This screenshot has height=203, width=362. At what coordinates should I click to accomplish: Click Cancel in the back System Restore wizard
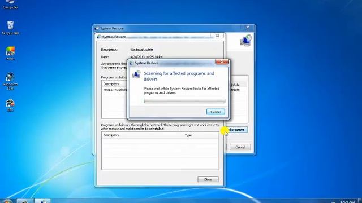[240, 147]
